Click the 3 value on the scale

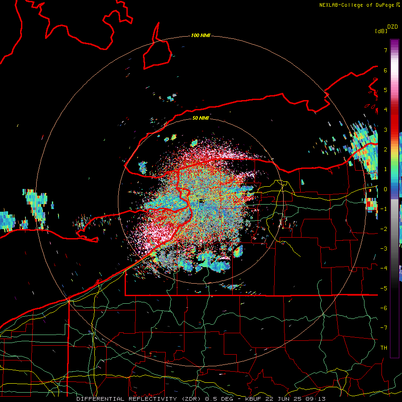click(385, 130)
